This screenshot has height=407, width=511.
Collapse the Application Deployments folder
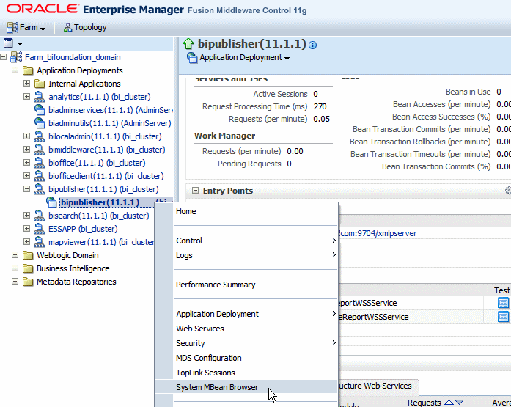tap(15, 70)
